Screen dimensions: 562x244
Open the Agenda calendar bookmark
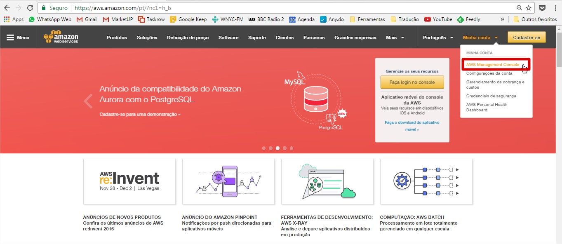click(x=302, y=19)
